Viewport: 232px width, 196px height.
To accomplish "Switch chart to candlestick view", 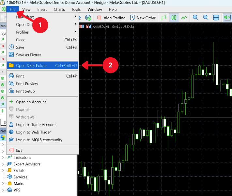I will [175, 18].
